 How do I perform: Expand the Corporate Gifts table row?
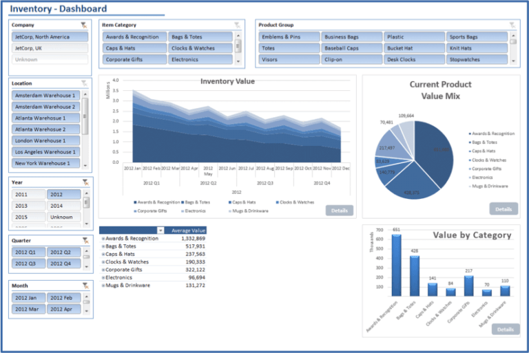(103, 270)
